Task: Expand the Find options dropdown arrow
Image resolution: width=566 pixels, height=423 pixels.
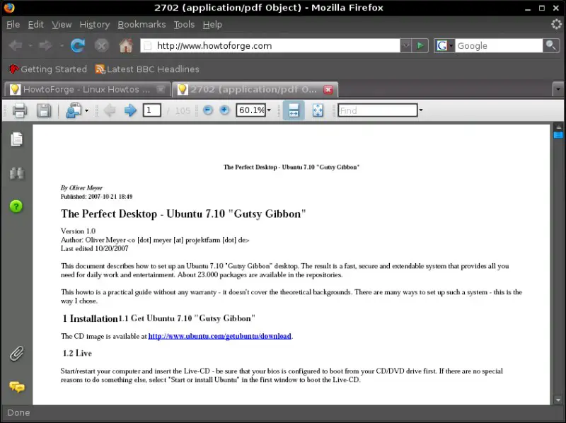Action: pos(421,110)
